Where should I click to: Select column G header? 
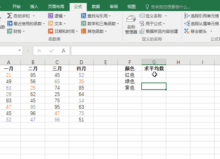(x=154, y=62)
